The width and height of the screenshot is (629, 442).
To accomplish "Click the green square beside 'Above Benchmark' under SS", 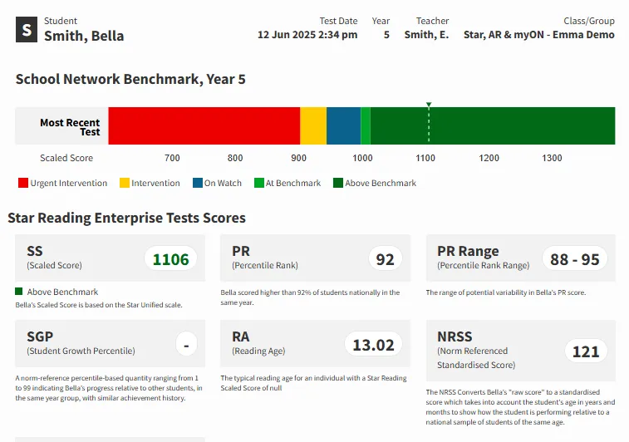I will pyautogui.click(x=18, y=292).
